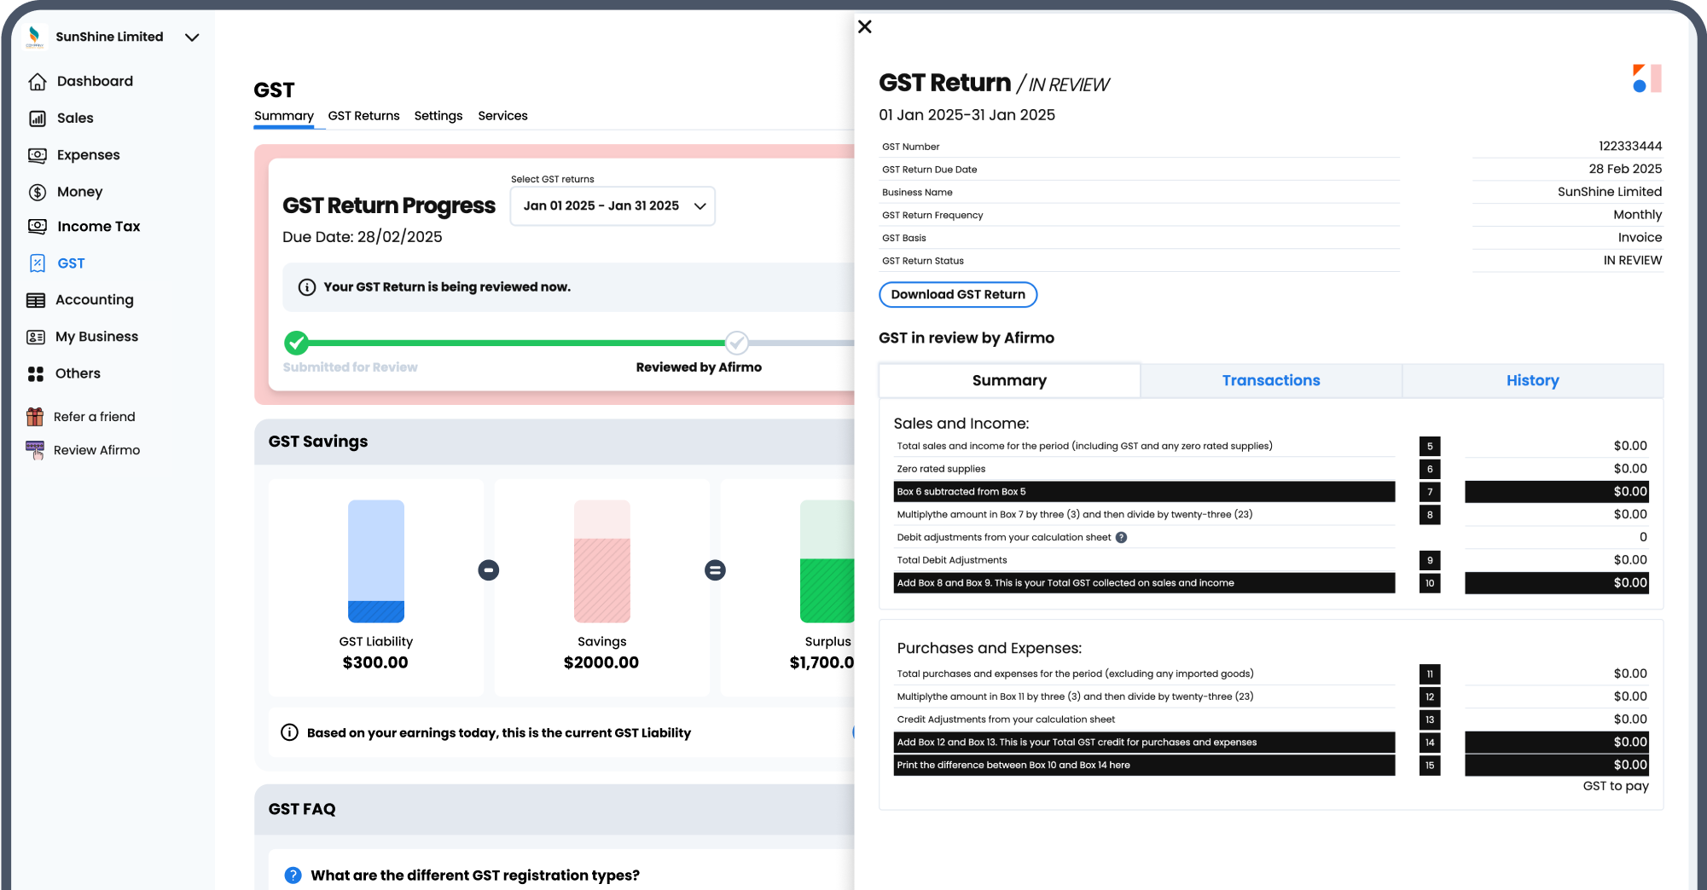This screenshot has height=890, width=1707.
Task: Switch to the GST Summary tab
Action: [x=284, y=116]
